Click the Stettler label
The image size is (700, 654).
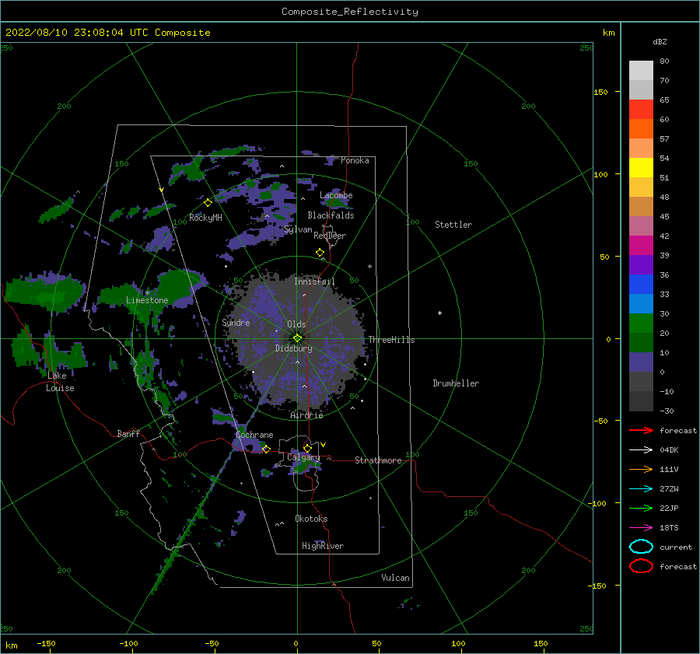[x=453, y=225]
